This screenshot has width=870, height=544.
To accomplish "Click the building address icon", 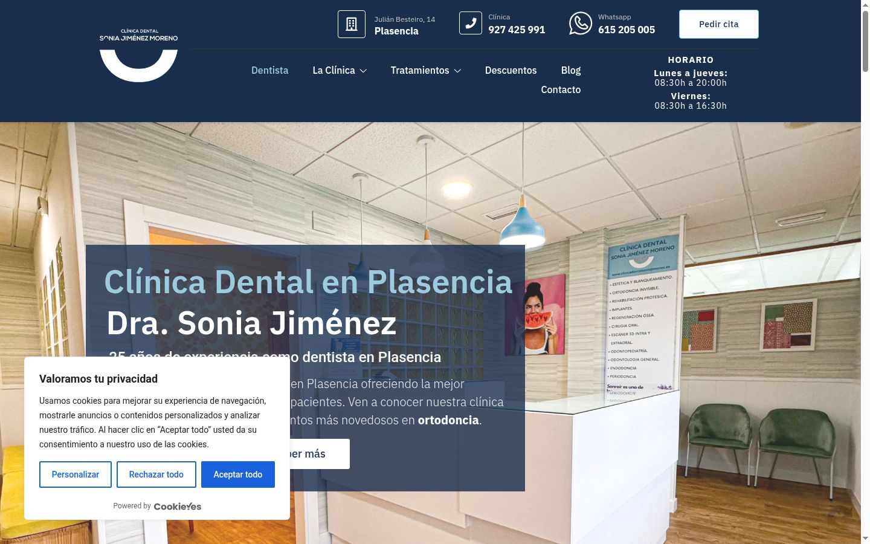I will tap(351, 24).
